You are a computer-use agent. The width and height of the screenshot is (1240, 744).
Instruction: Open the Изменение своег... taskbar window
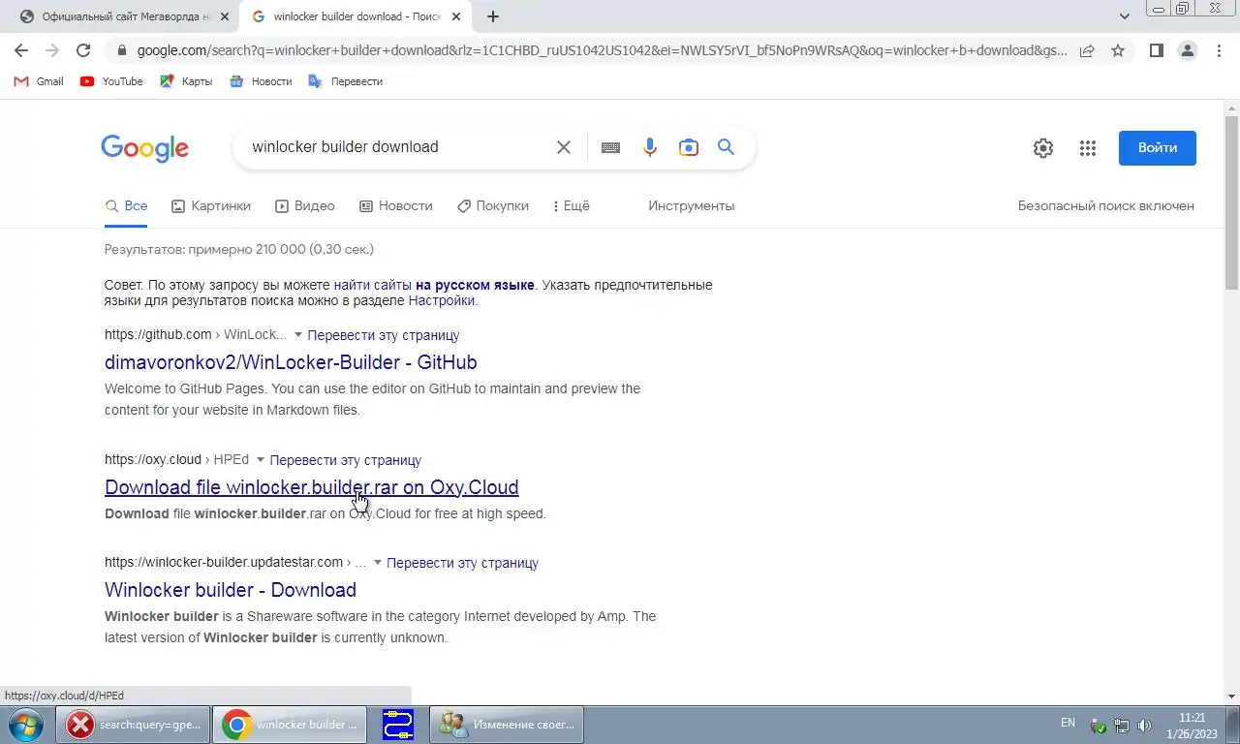point(507,725)
